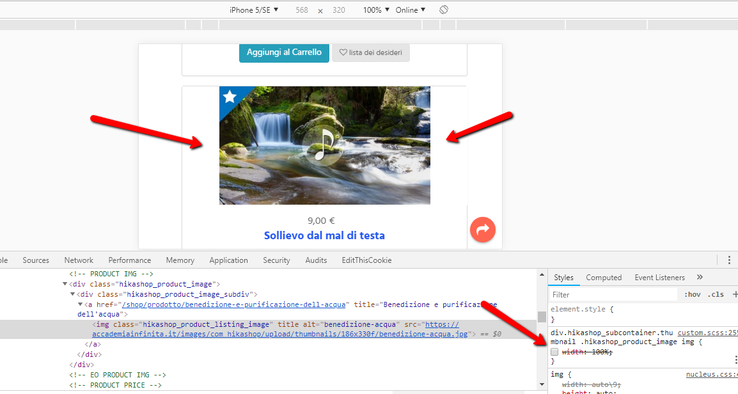Viewport: 738px width, 394px height.
Task: Open the Online network throttling dropdown
Action: [x=411, y=10]
